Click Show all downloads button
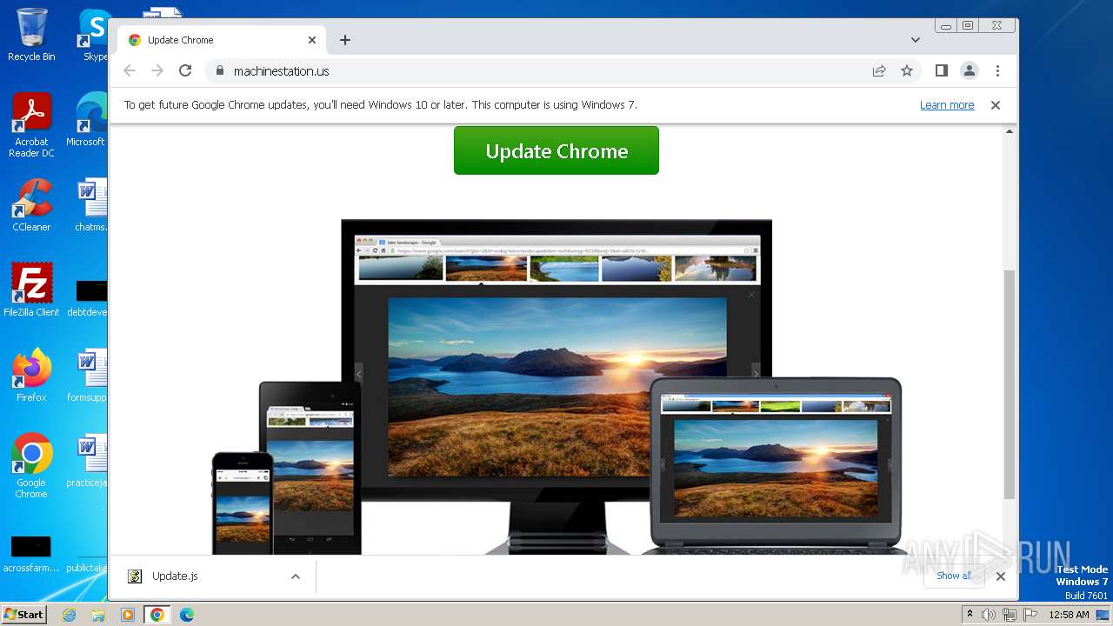 coord(954,576)
